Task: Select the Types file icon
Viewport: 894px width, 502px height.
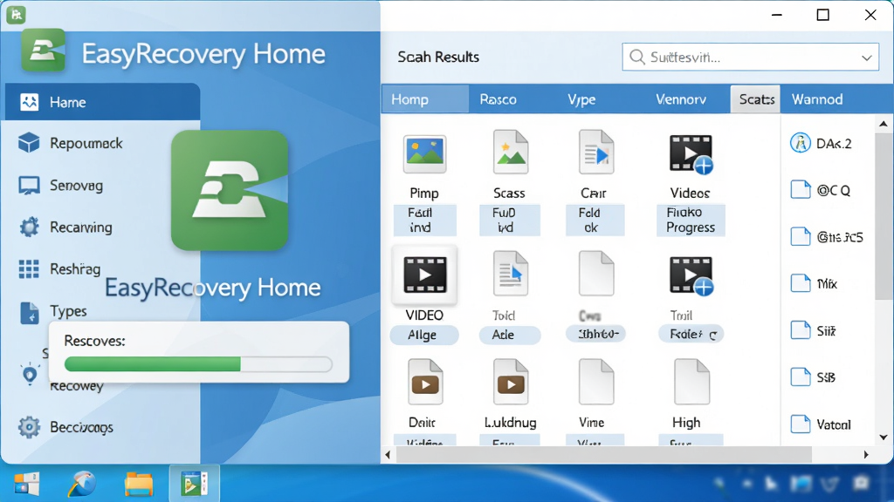Action: (30, 313)
